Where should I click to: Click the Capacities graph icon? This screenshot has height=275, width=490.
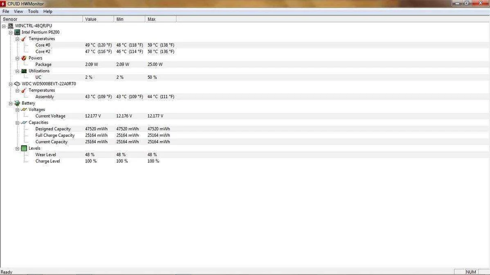coord(24,122)
